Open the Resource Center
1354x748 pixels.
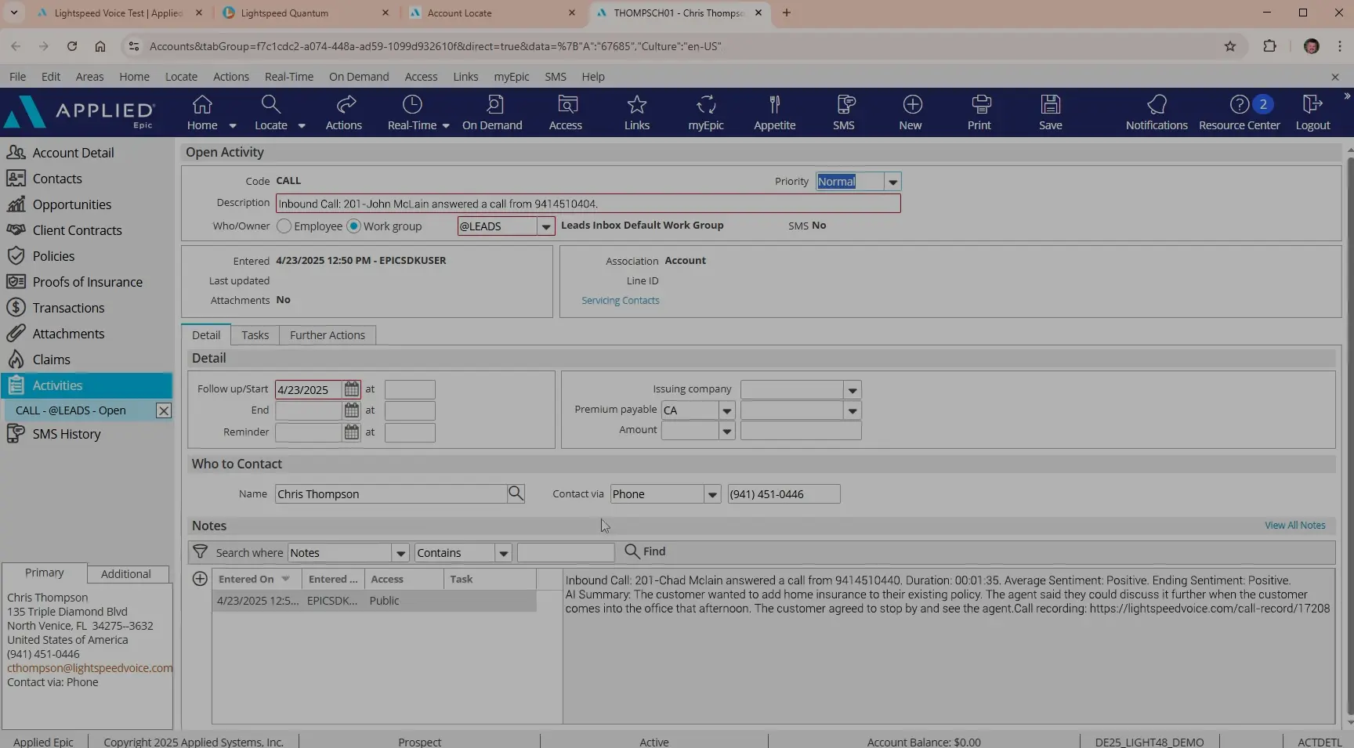(1240, 112)
